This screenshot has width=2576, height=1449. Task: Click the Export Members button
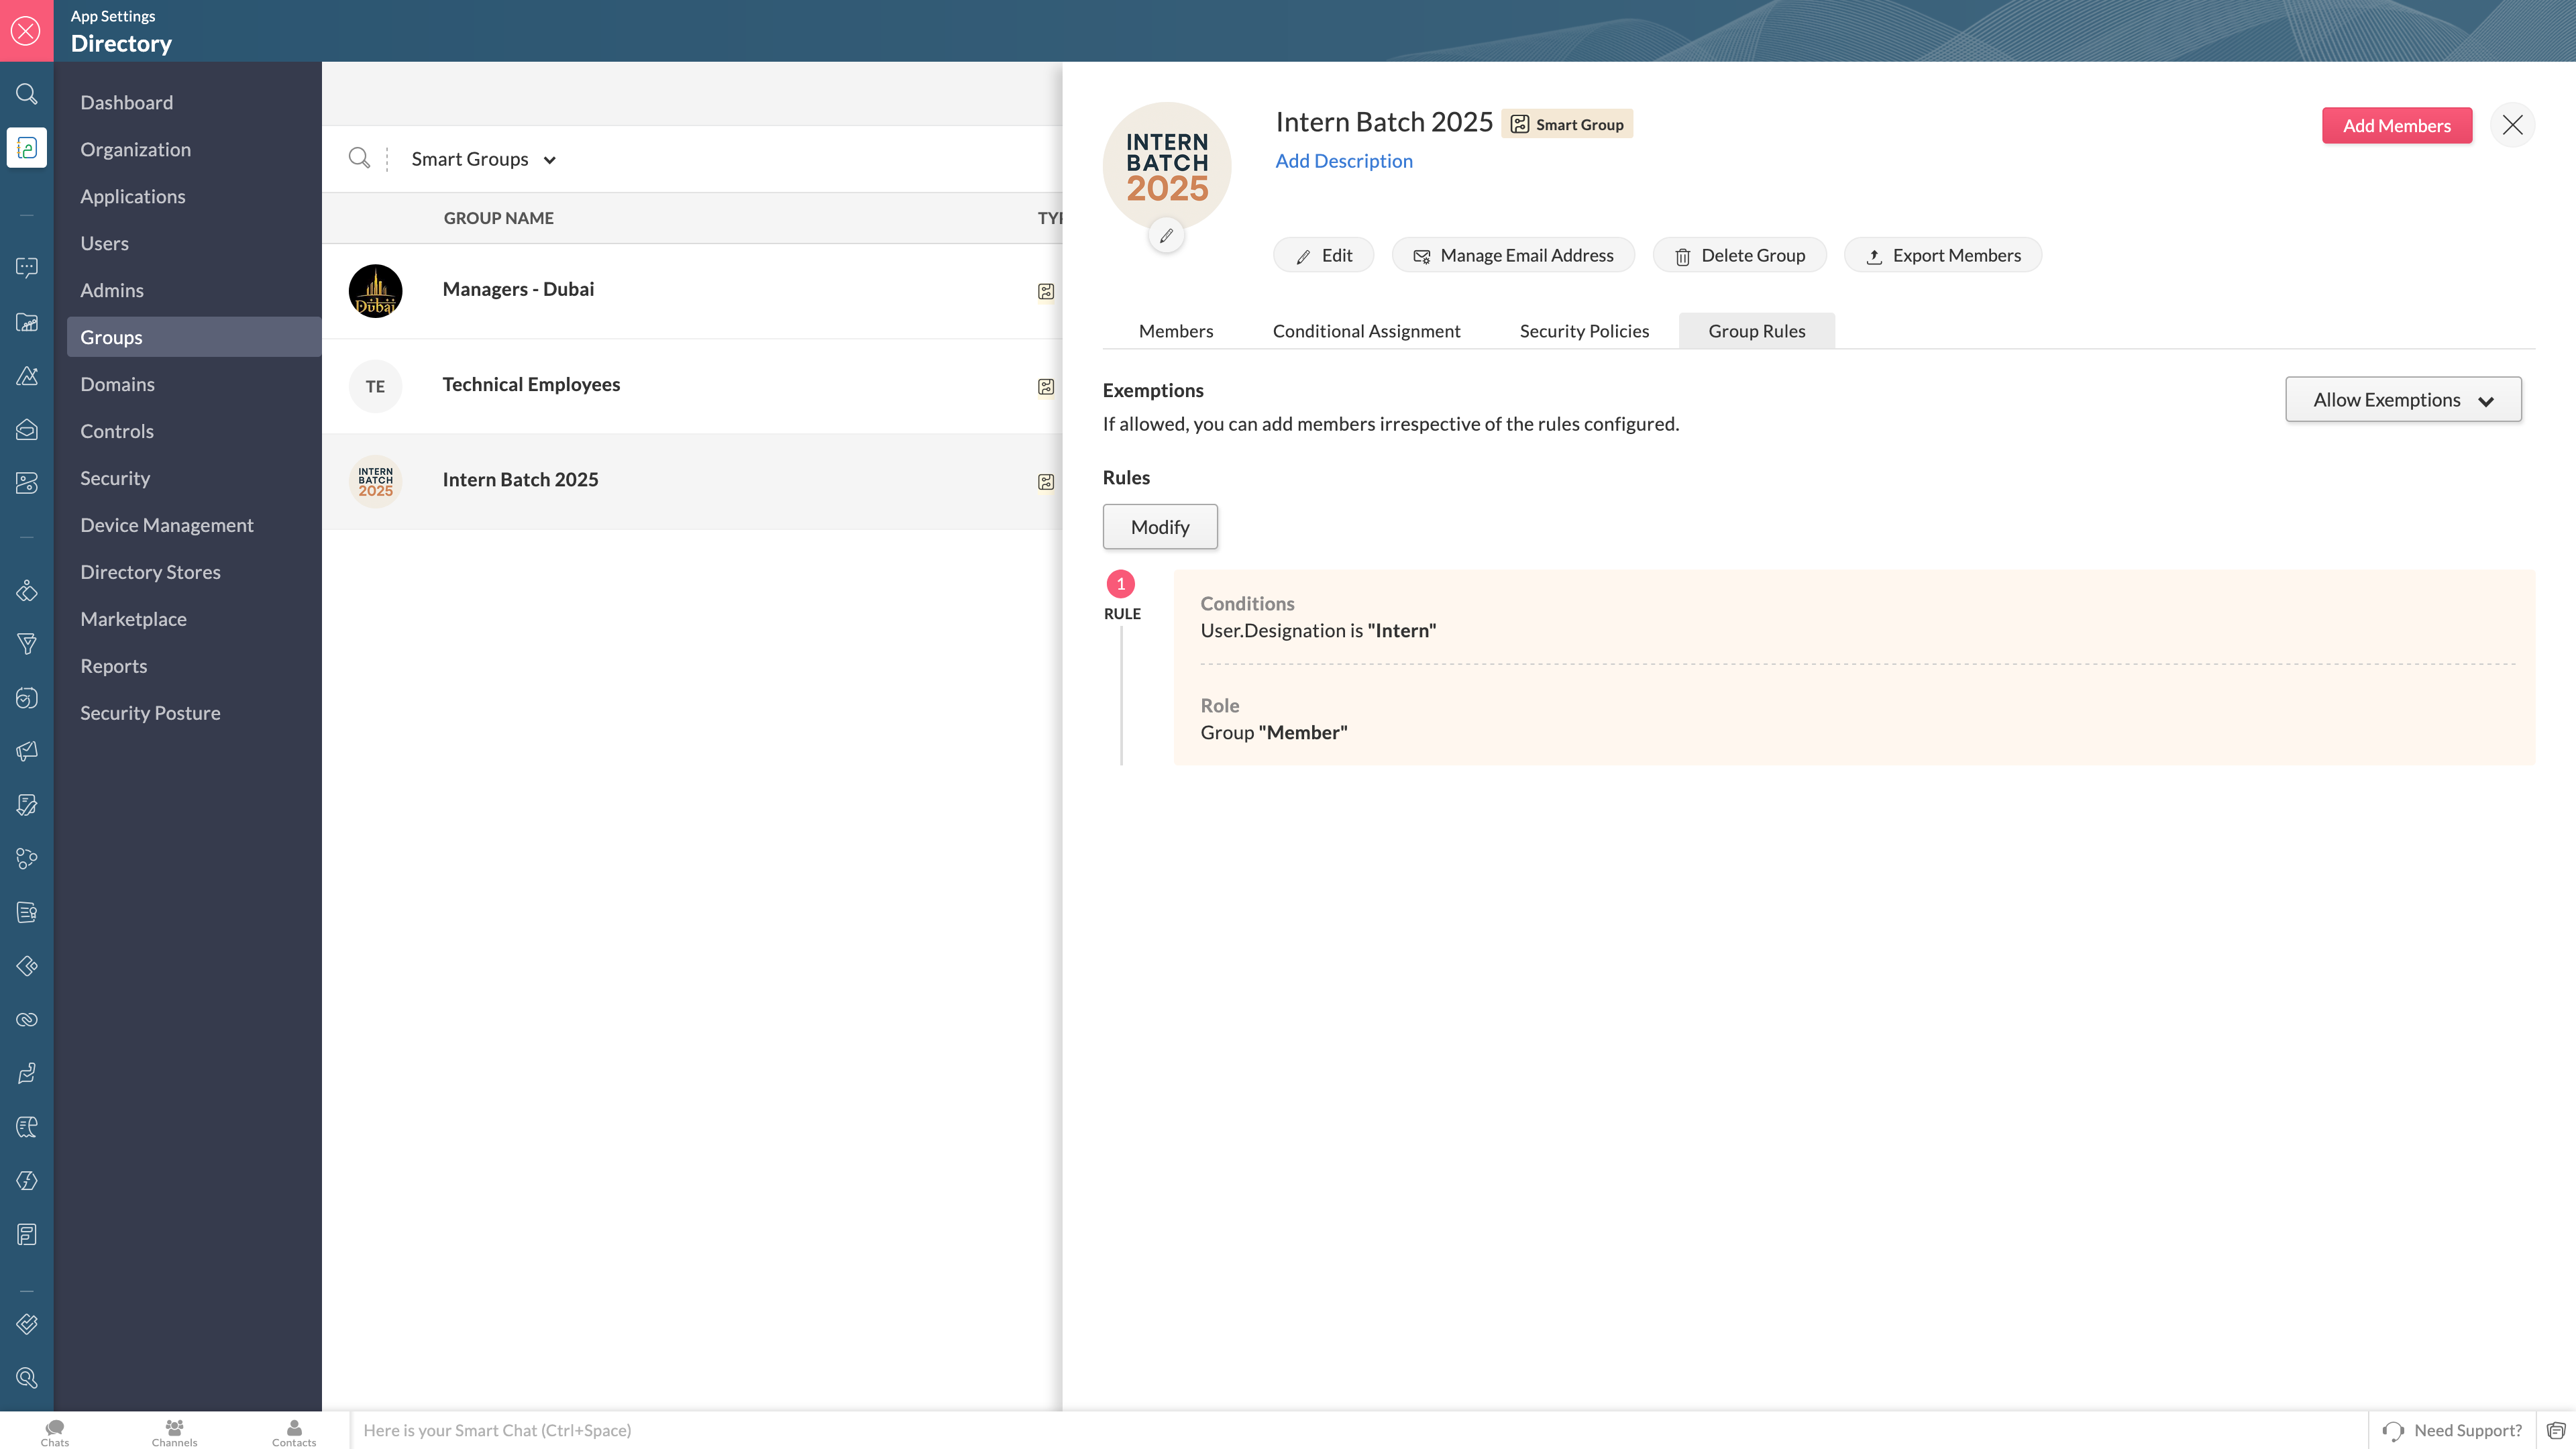pyautogui.click(x=1942, y=255)
